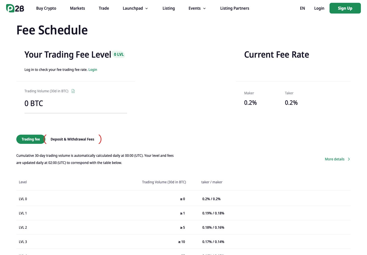The height and width of the screenshot is (255, 367).
Task: Open the Buy Crypto page
Action: (46, 8)
